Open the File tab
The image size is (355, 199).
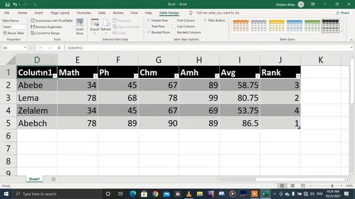[7, 13]
